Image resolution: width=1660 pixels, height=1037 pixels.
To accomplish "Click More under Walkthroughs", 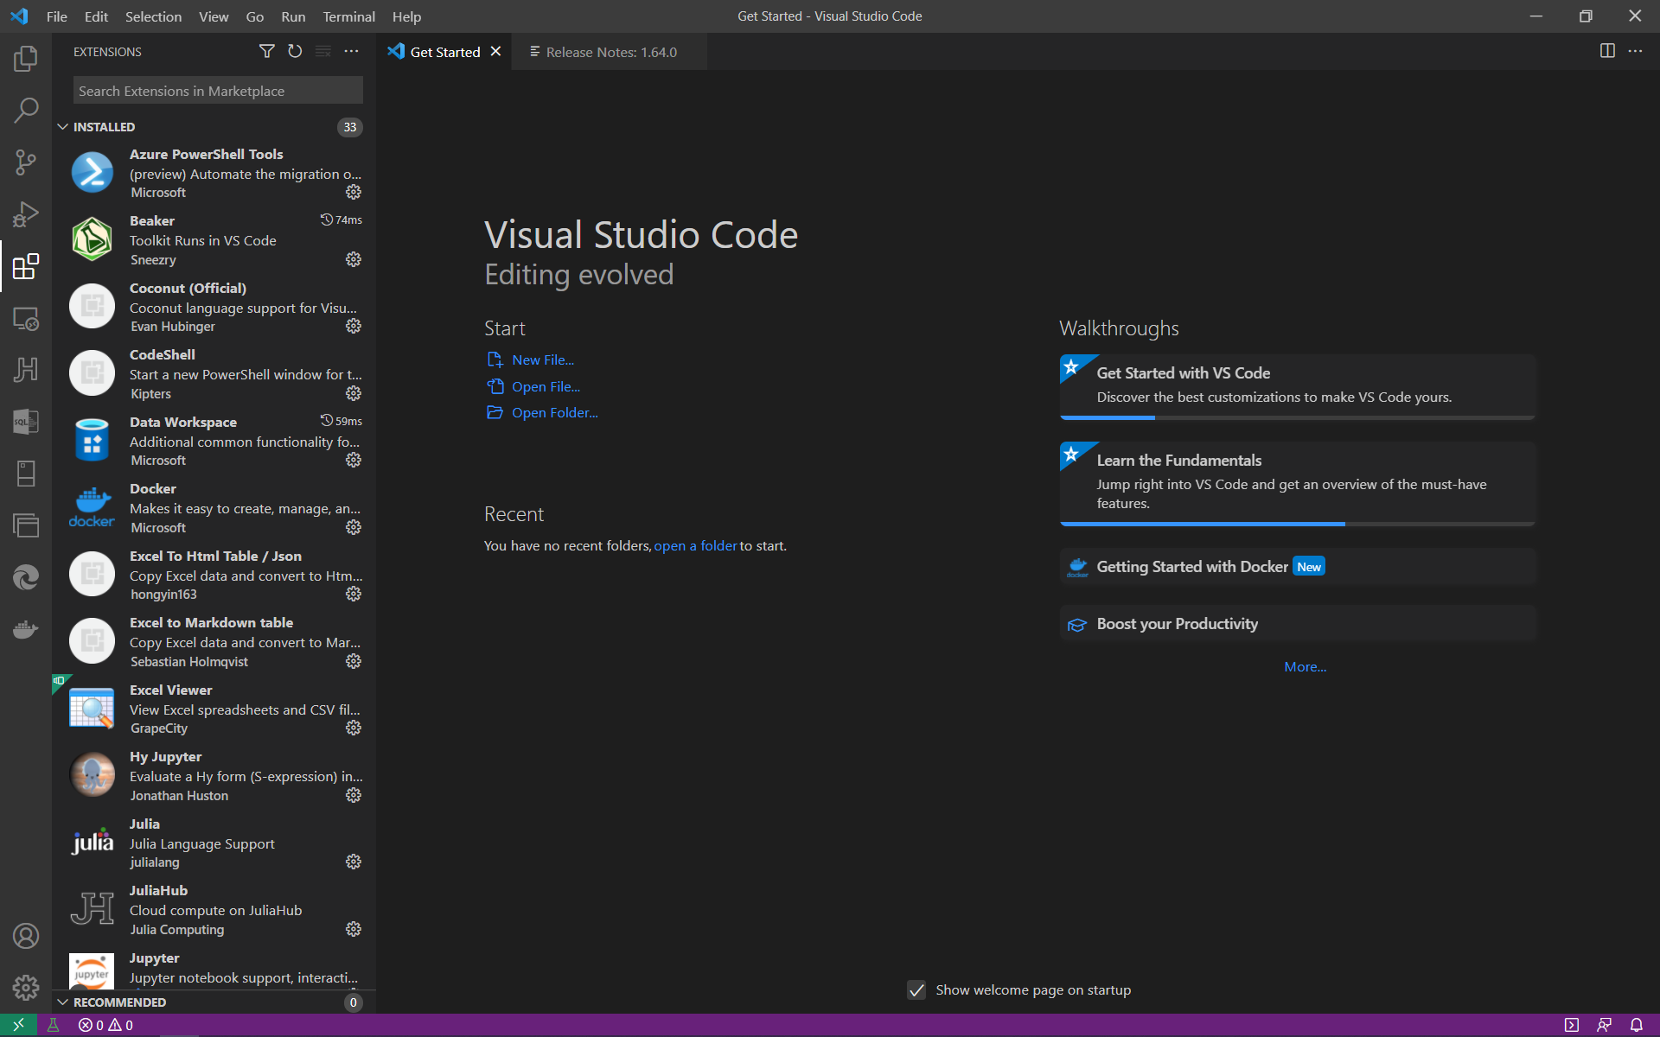I will coord(1304,666).
